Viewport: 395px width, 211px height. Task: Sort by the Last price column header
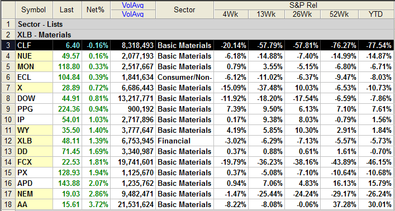(x=67, y=10)
